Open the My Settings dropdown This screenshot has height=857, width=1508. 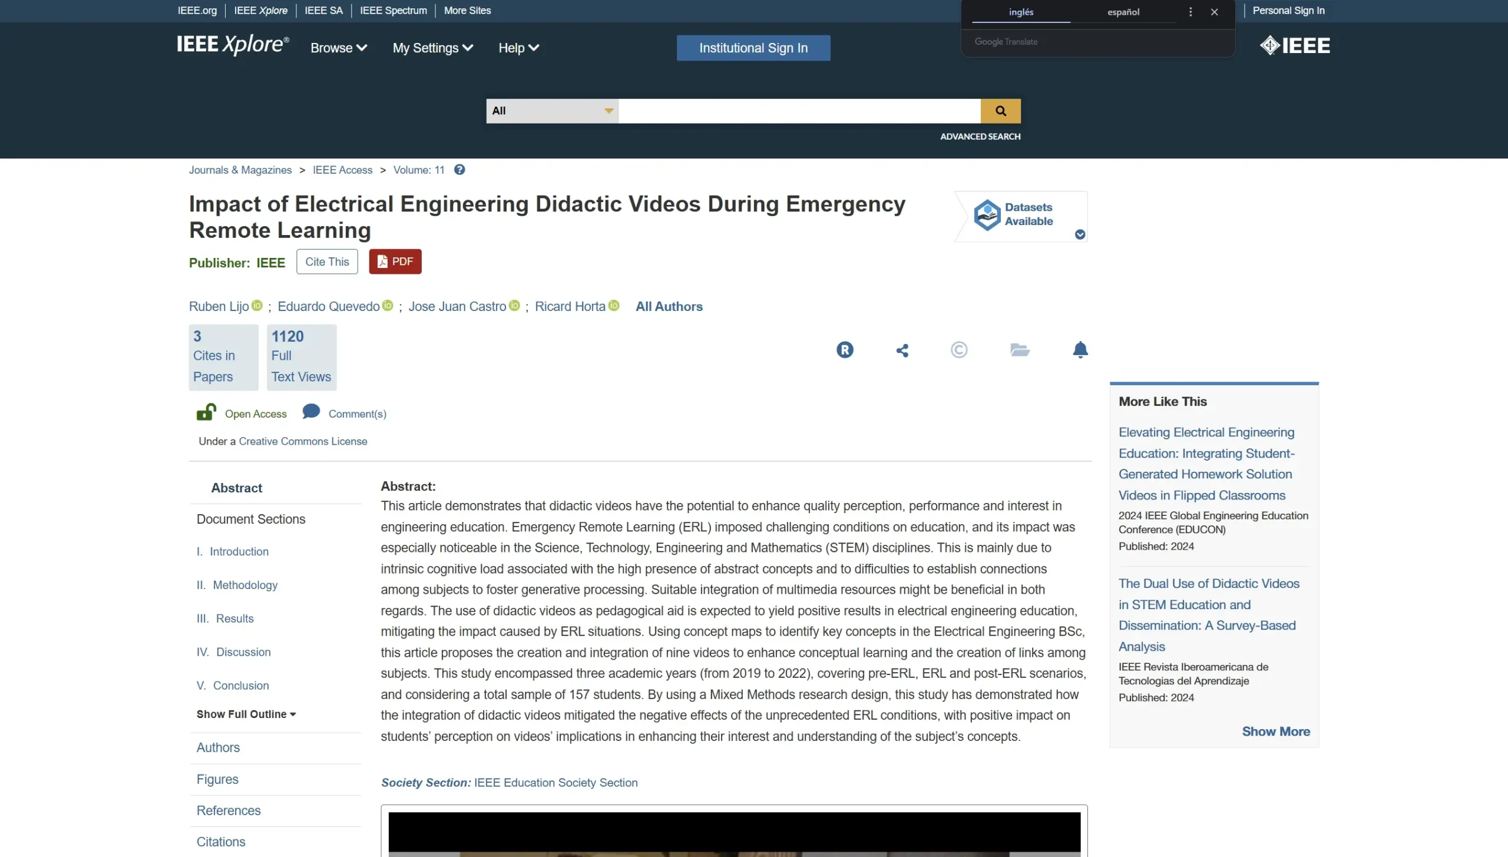432,48
